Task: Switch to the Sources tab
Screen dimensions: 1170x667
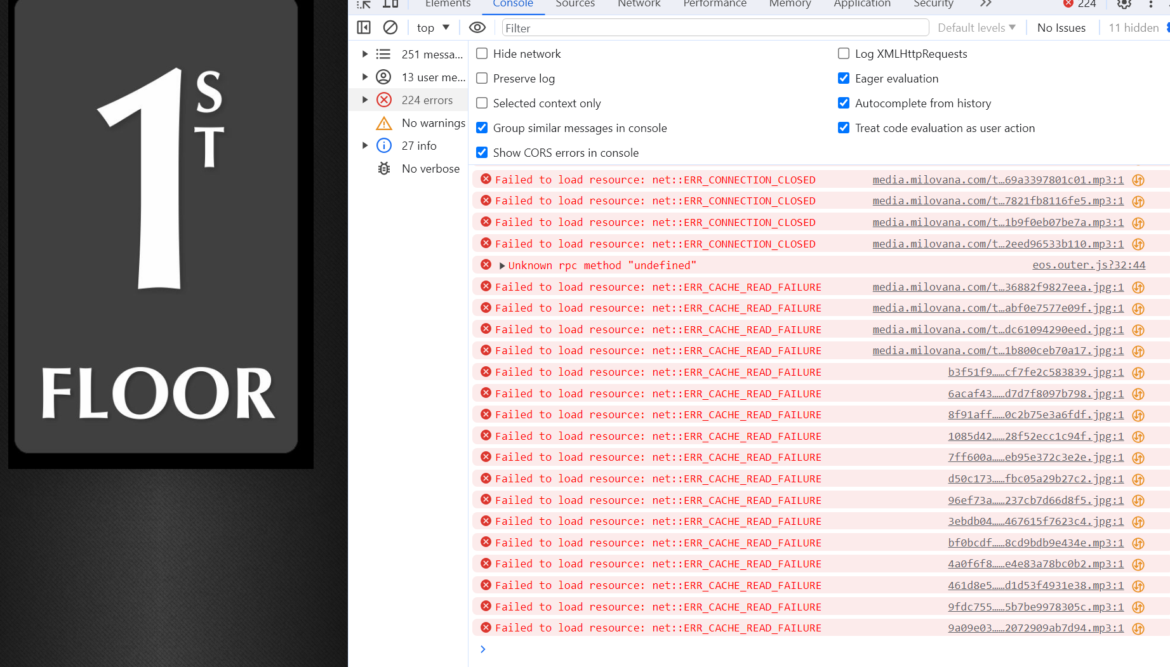Action: 575,4
